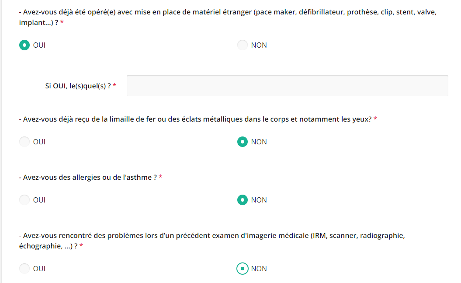Pick OUI radio for allergies or asthma

point(24,200)
